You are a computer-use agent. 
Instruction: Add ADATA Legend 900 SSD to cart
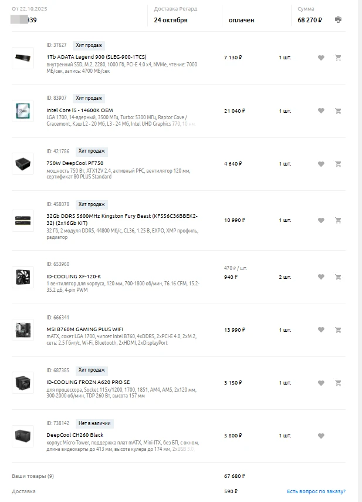click(338, 58)
